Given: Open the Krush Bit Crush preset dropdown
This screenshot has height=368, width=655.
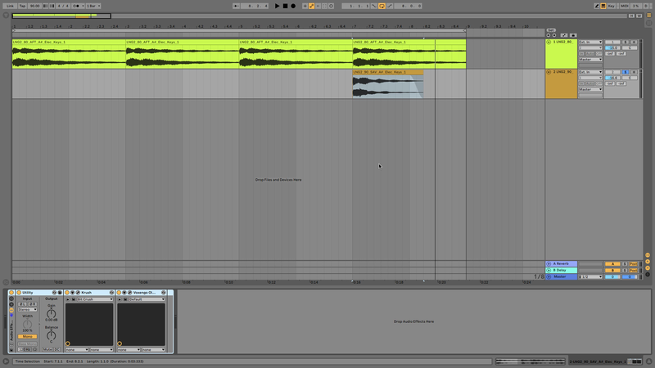Looking at the screenshot, I should pos(95,299).
